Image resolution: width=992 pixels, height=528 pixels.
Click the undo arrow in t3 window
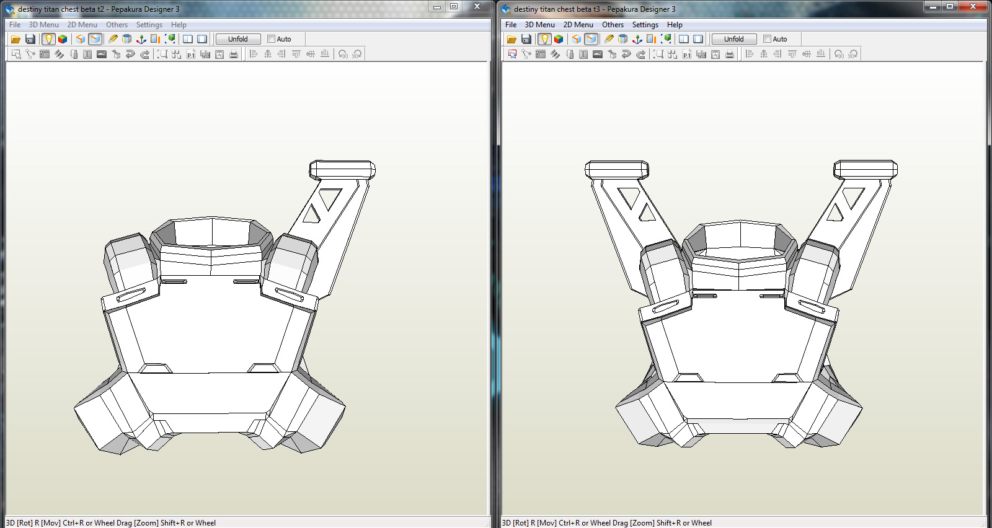pyautogui.click(x=626, y=54)
